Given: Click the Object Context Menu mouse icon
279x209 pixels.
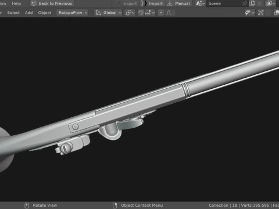Looking at the screenshot, I should tap(115, 206).
